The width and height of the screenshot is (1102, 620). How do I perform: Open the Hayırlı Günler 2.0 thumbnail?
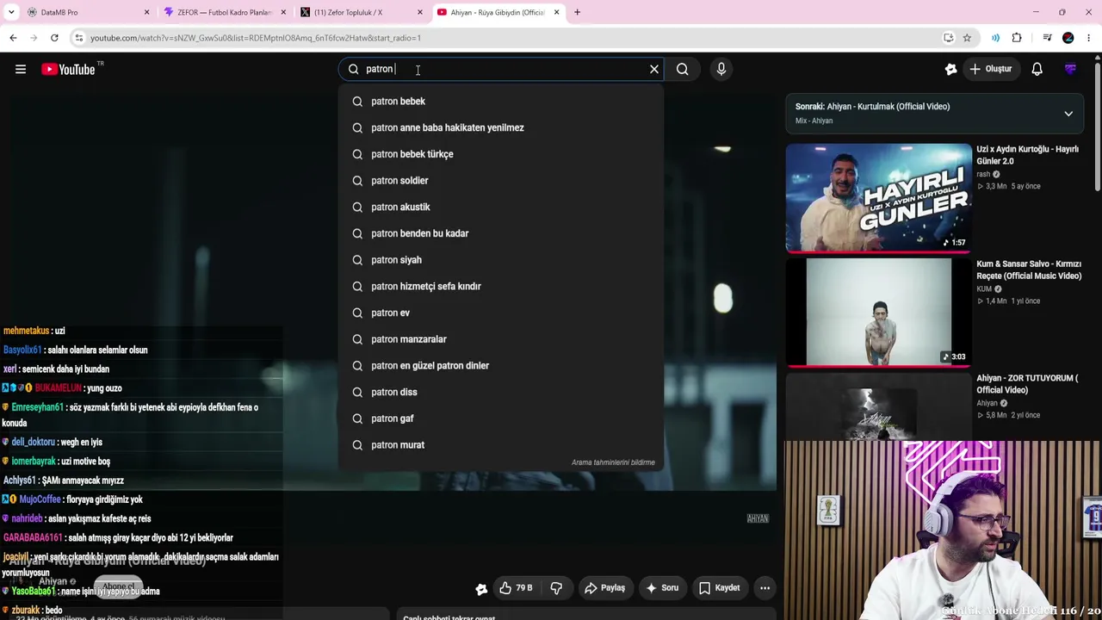[878, 198]
